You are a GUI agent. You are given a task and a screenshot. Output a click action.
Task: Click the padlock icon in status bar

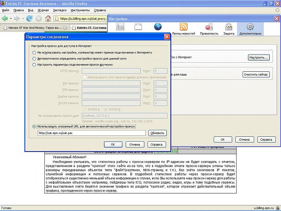pos(278,208)
